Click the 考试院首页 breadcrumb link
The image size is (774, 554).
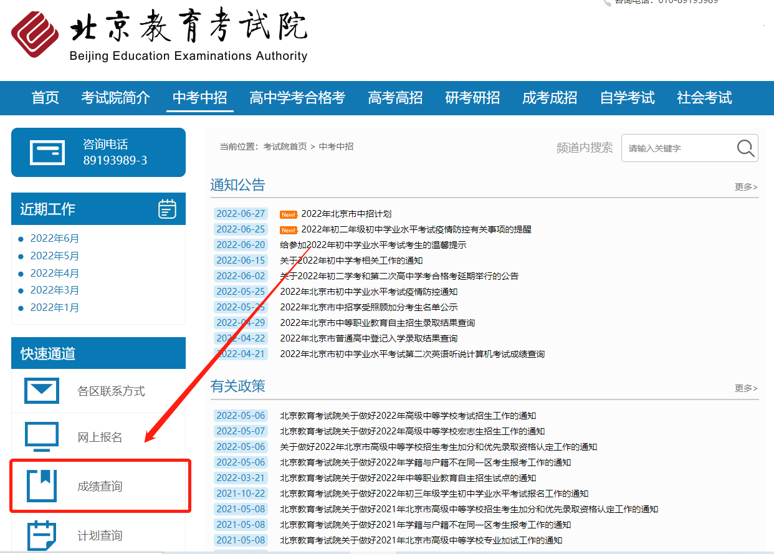pos(285,146)
